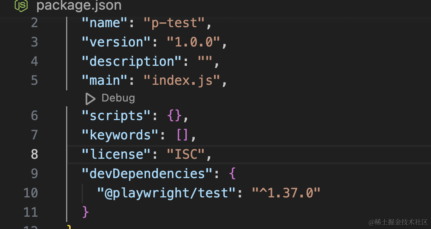Click the opening brace after devDependencies
Viewport: 431px width, 229px height.
[x=232, y=174]
